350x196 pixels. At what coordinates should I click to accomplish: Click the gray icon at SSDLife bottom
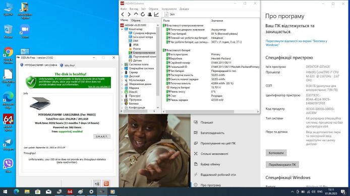point(97,183)
